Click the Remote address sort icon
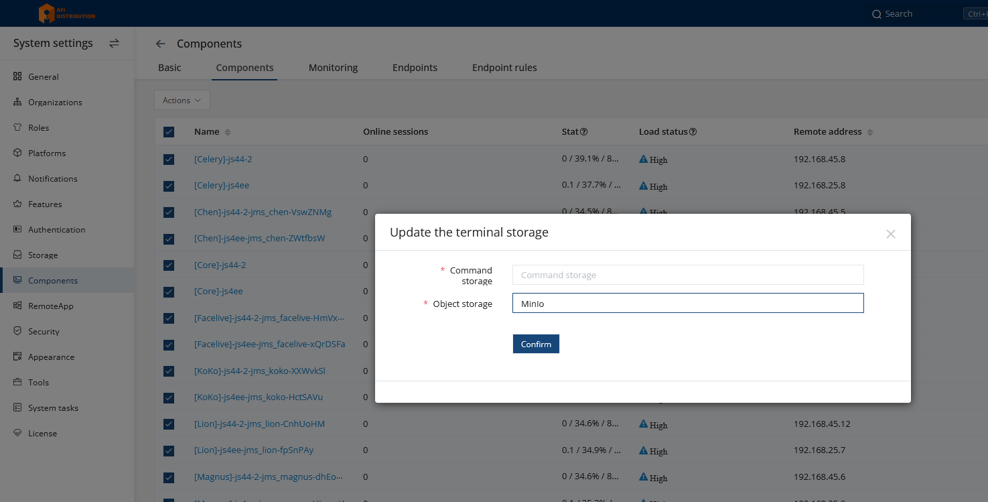 [870, 133]
